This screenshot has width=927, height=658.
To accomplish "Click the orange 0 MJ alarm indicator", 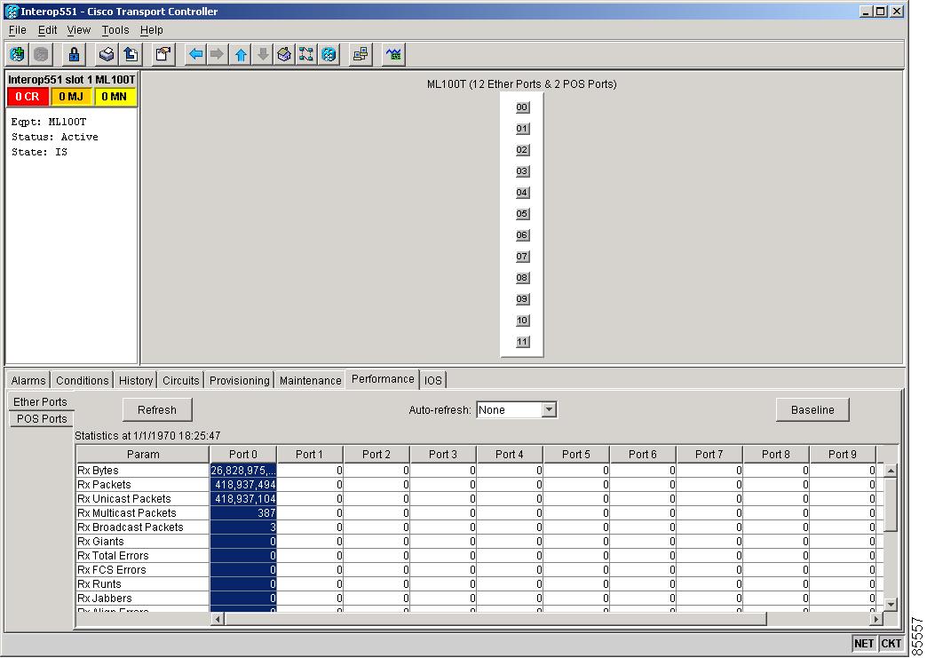I will [71, 97].
